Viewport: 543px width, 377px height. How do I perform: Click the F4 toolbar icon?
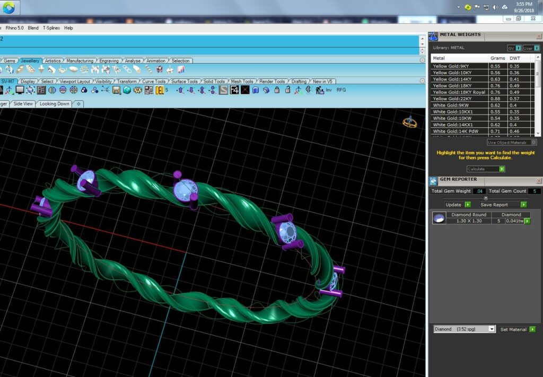point(234,90)
